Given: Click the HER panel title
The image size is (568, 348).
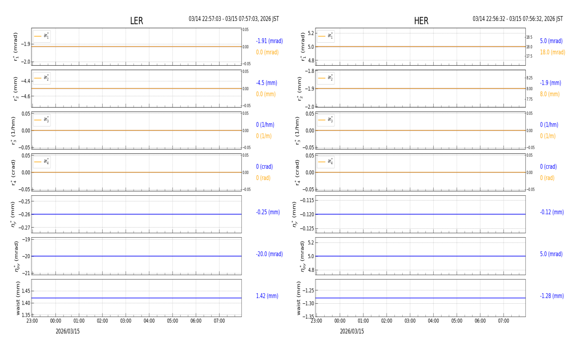Looking at the screenshot, I should click(x=421, y=21).
